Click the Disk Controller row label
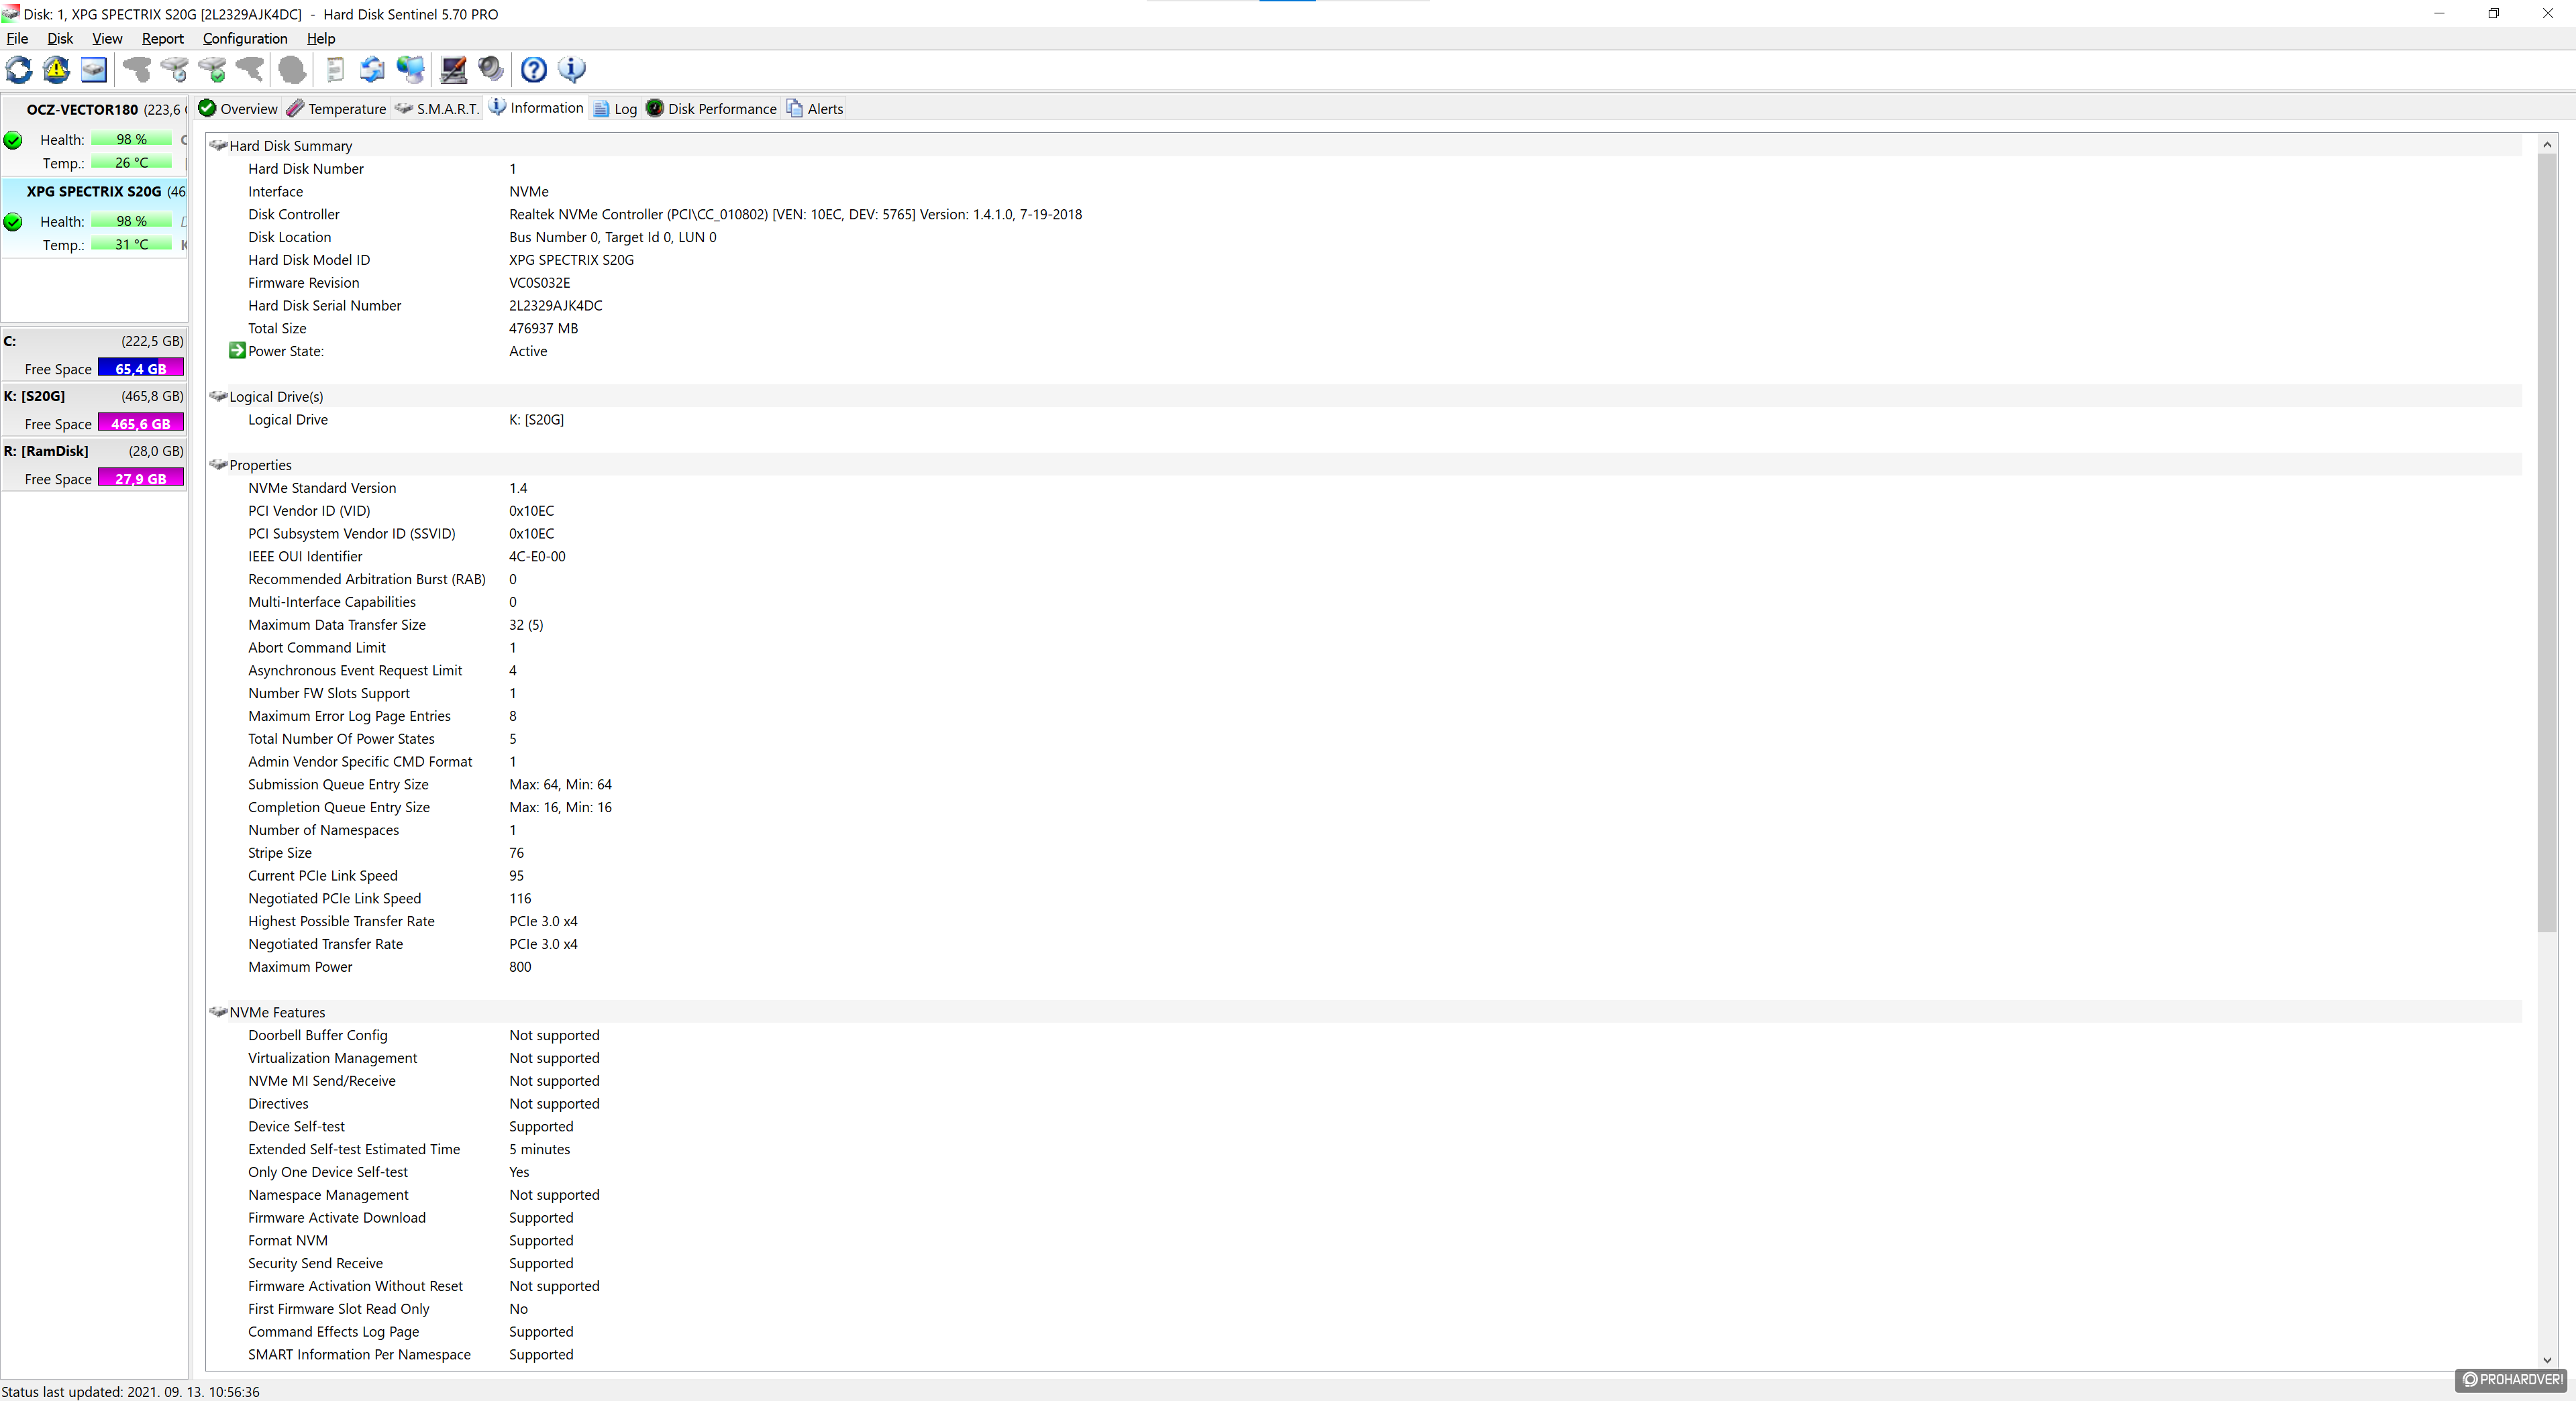This screenshot has height=1401, width=2576. (294, 215)
